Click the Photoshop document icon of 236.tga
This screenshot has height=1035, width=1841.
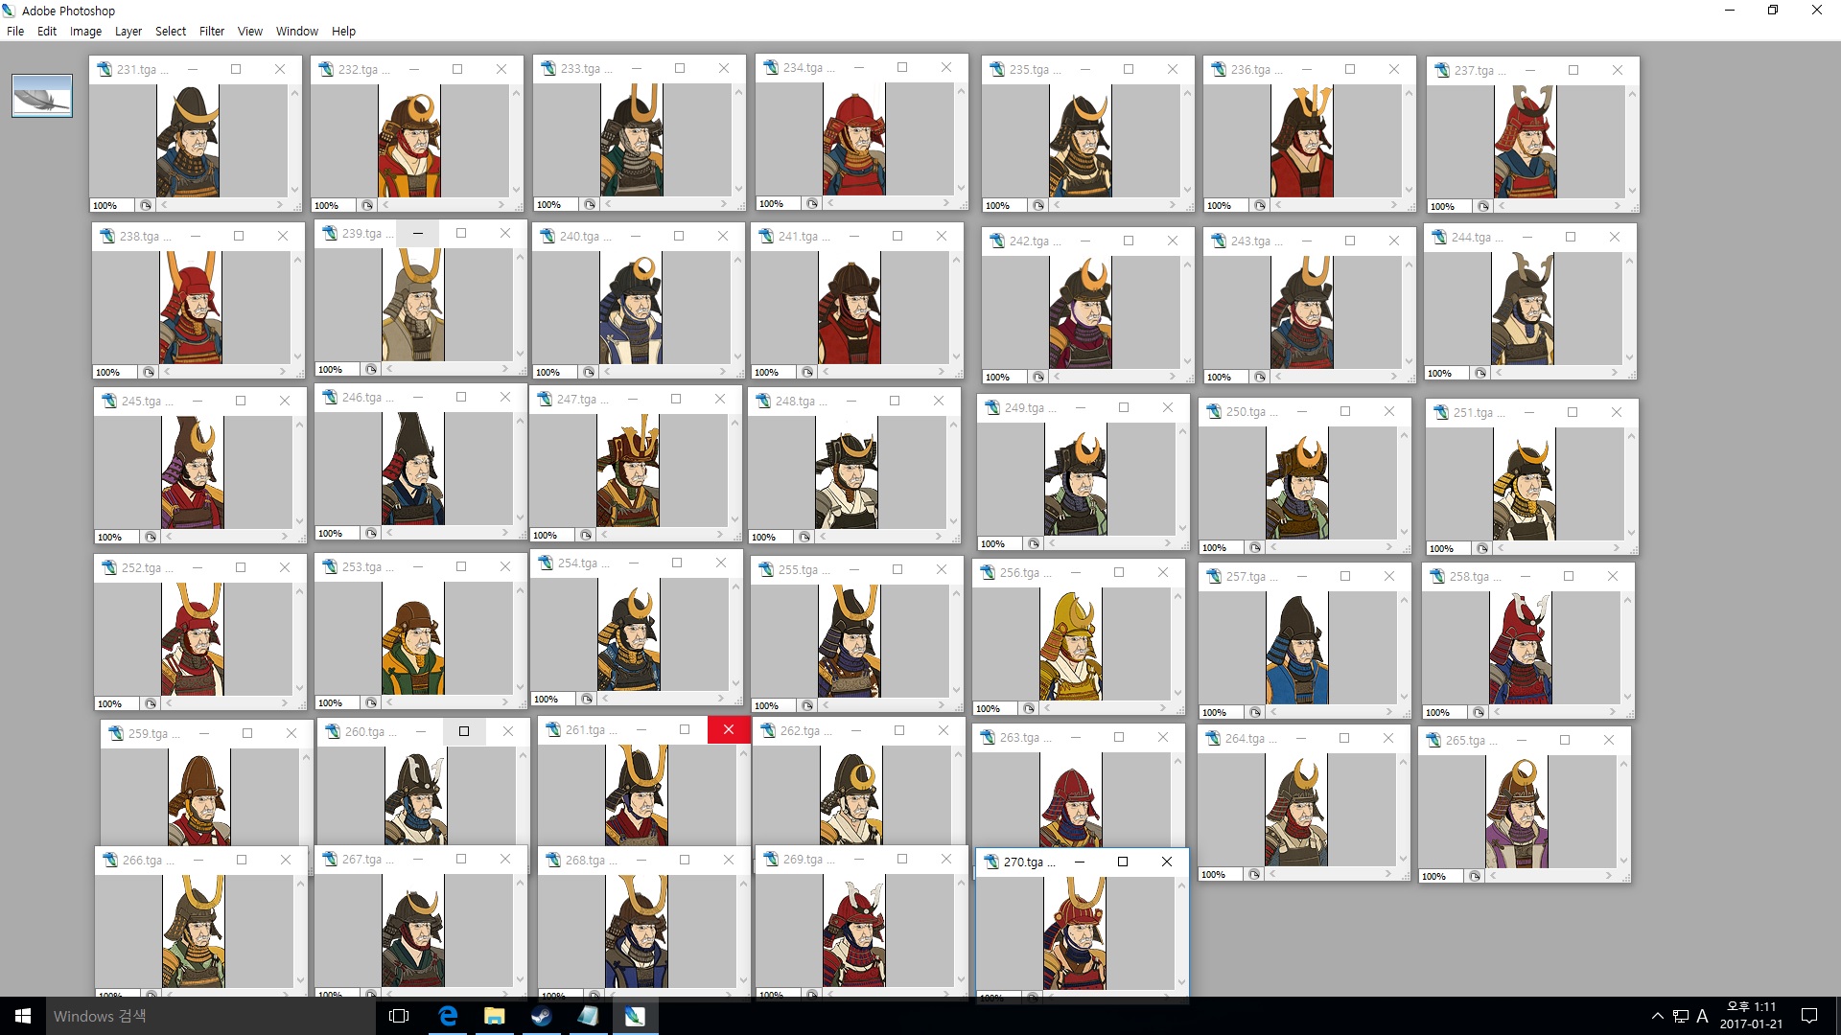[x=1219, y=69]
